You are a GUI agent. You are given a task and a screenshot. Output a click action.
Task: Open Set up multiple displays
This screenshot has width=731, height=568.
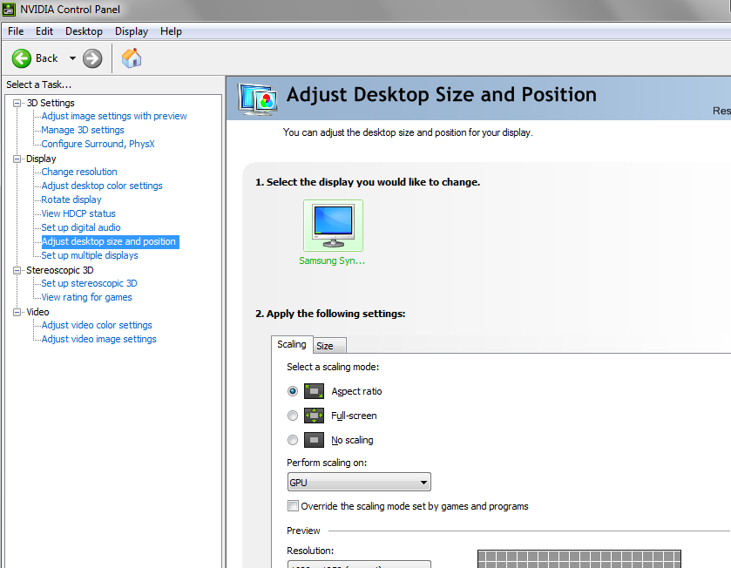90,256
